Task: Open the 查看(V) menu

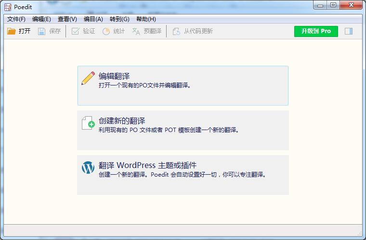Action: (x=67, y=19)
